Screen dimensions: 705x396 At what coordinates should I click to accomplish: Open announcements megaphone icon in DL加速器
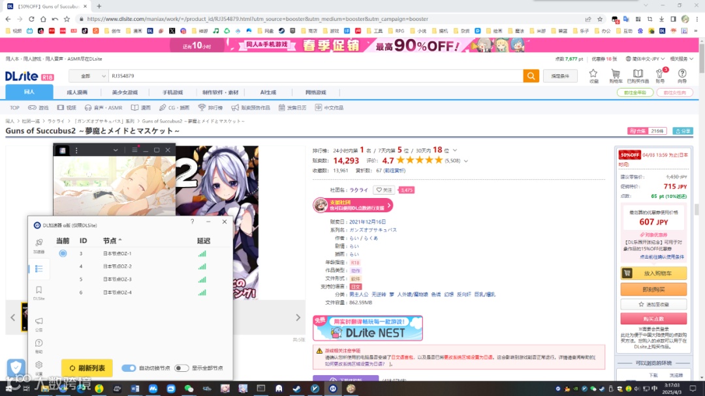tap(39, 323)
